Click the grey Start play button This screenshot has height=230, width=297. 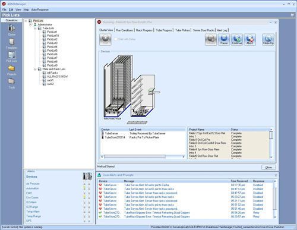105,39
